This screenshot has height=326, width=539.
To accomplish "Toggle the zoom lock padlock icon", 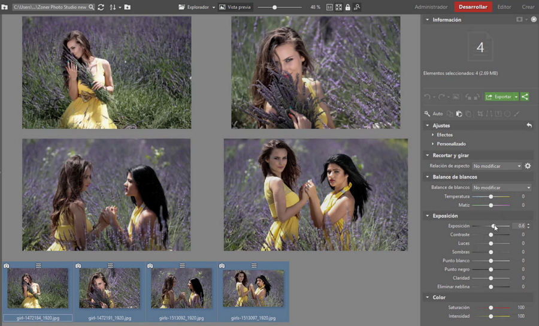I will [x=348, y=7].
